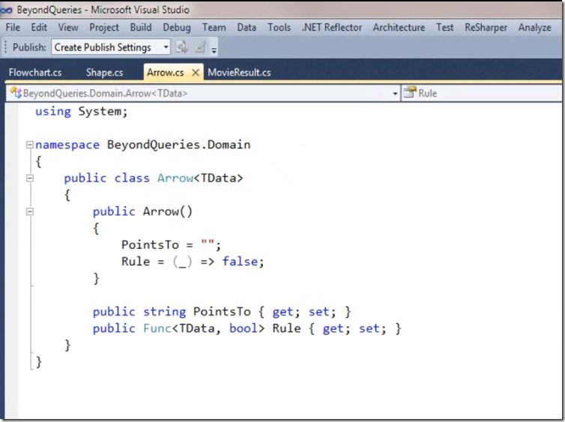Open the Team menu
Image resolution: width=565 pixels, height=422 pixels.
[214, 28]
